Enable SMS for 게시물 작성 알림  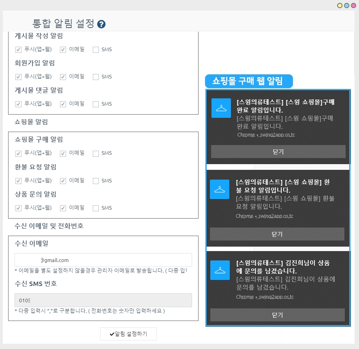coord(96,50)
